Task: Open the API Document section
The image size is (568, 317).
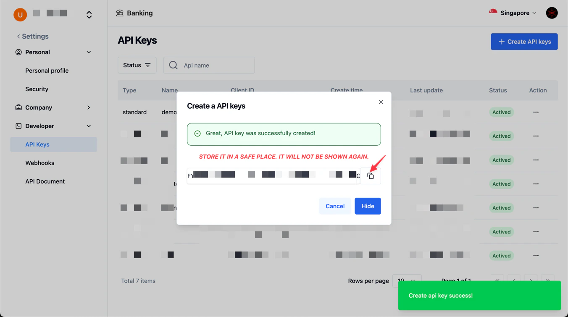Action: [x=45, y=181]
